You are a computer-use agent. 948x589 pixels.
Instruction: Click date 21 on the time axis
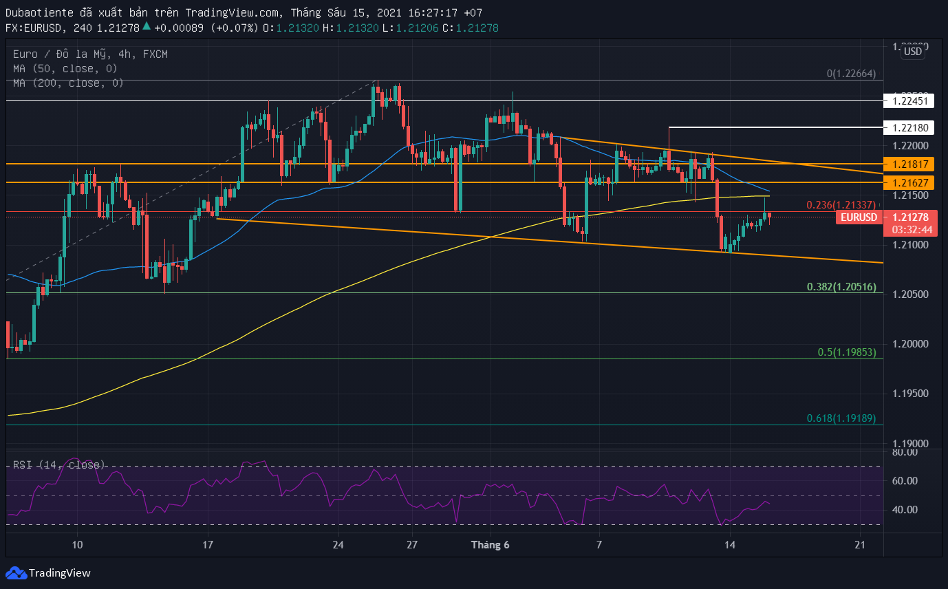(859, 545)
